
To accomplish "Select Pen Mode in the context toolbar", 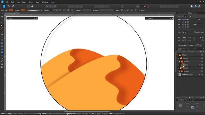I will (52, 10).
